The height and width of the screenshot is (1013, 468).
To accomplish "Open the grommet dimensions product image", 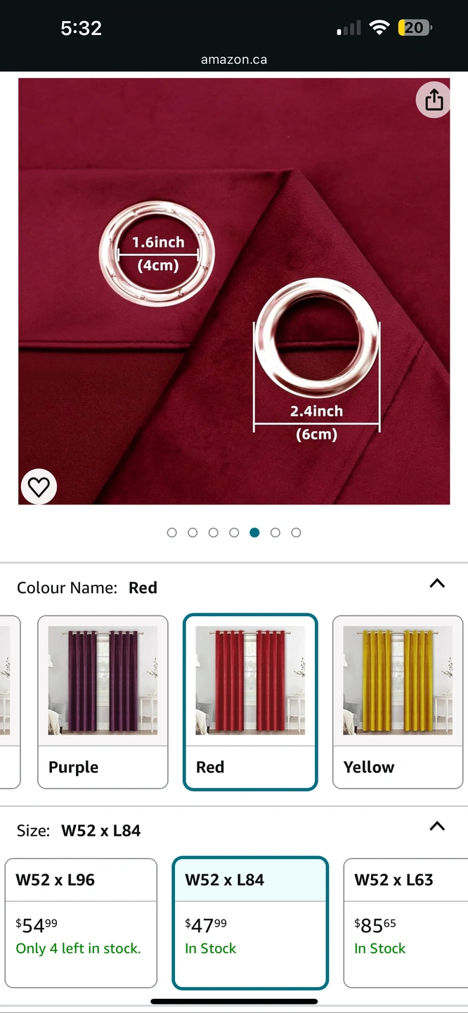I will tap(234, 291).
